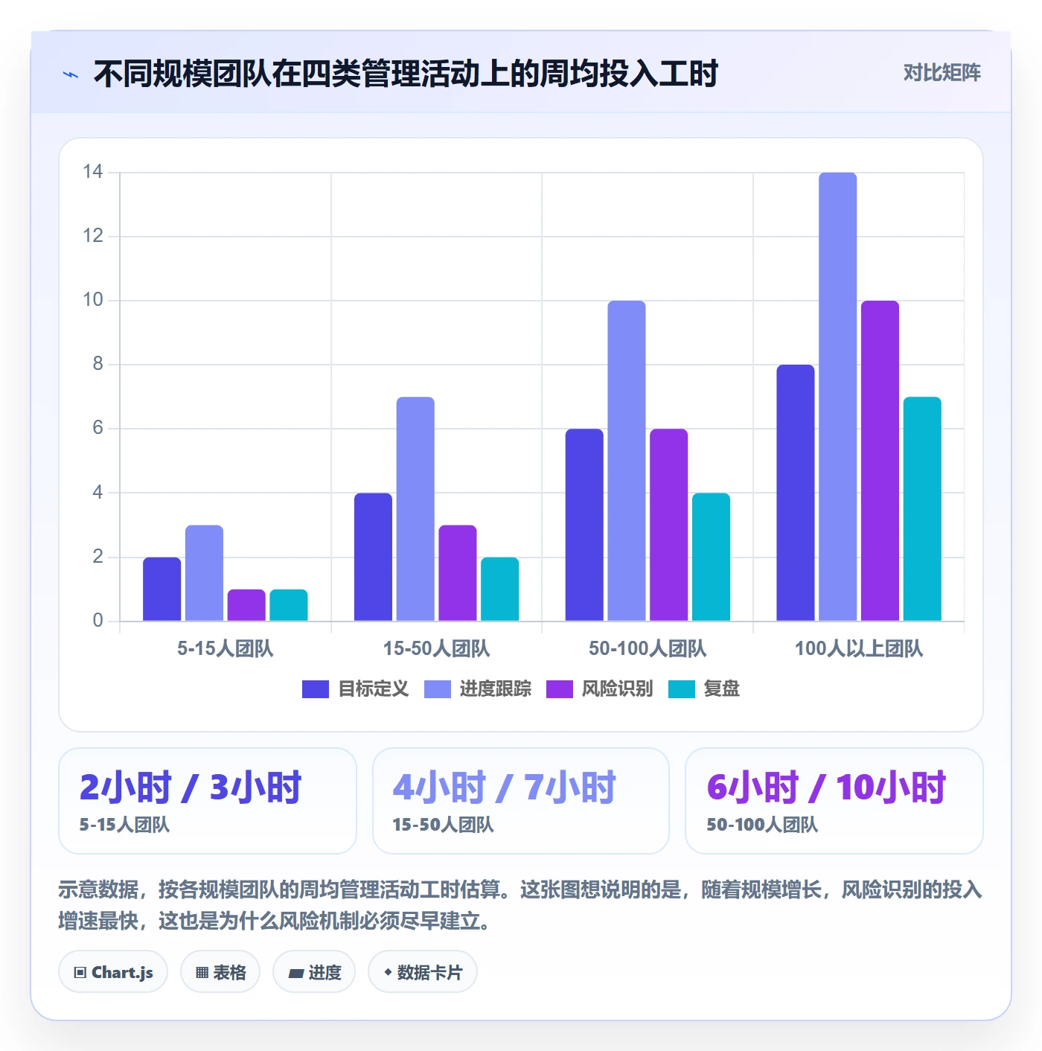
Task: Click the y-axis value 10
Action: tap(93, 300)
